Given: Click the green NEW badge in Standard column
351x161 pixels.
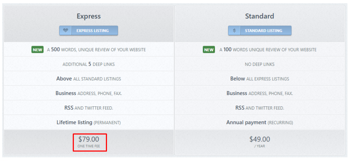Looking at the screenshot, I should [x=209, y=50].
